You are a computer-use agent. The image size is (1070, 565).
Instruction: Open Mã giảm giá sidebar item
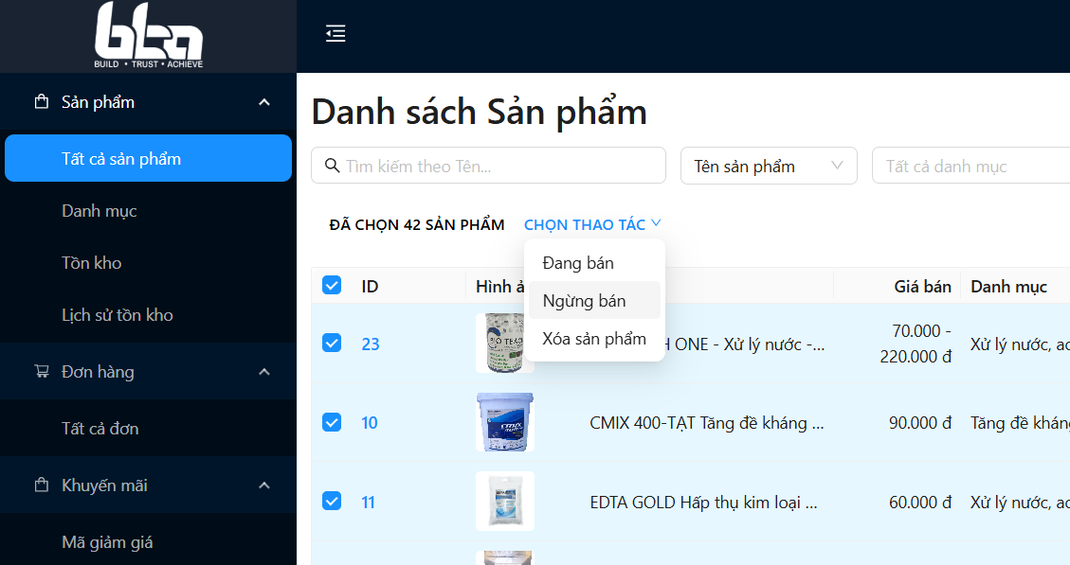pyautogui.click(x=148, y=542)
